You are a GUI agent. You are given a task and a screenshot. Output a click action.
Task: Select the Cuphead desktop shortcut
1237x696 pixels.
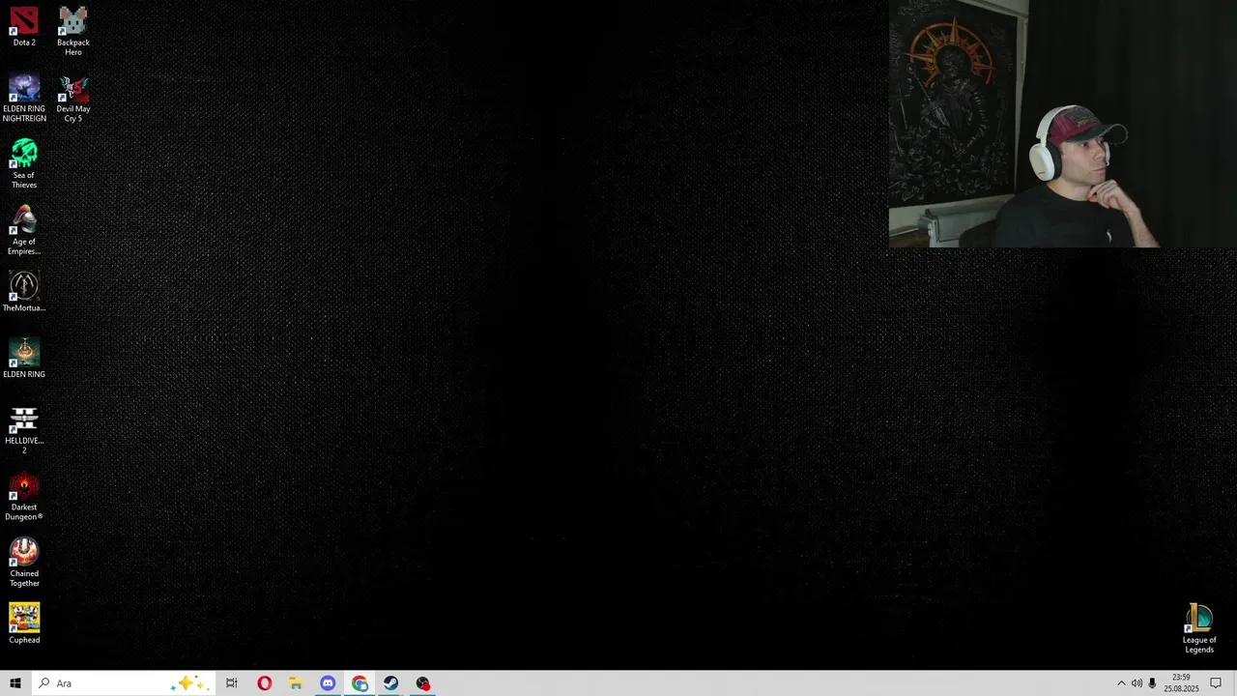[24, 623]
